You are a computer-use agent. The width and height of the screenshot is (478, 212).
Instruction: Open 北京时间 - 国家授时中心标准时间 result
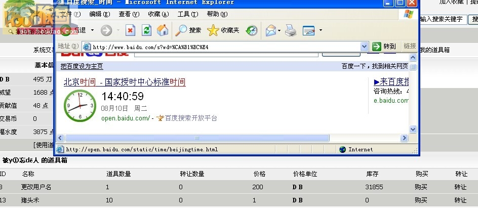coord(125,82)
